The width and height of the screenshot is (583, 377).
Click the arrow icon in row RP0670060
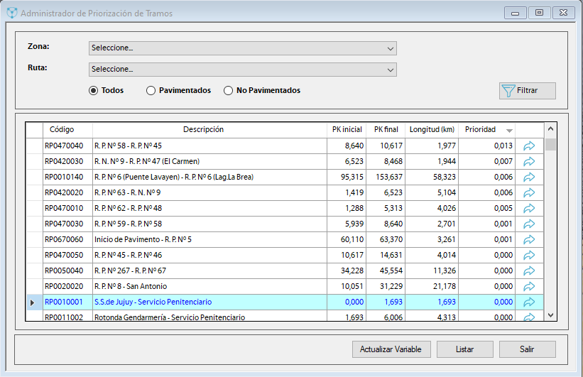tap(529, 239)
